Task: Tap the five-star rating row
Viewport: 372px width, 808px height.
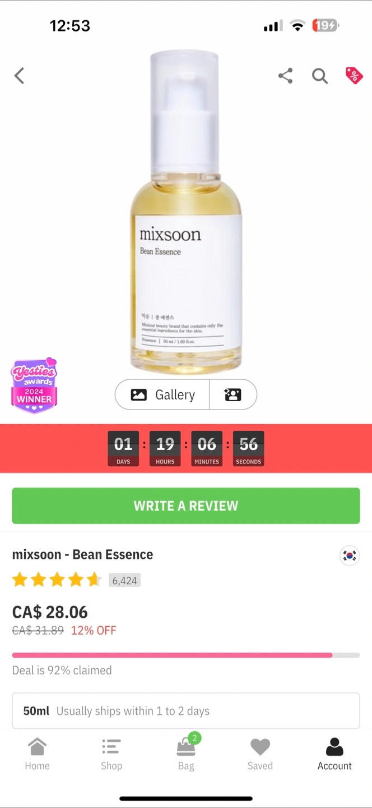Action: (57, 580)
